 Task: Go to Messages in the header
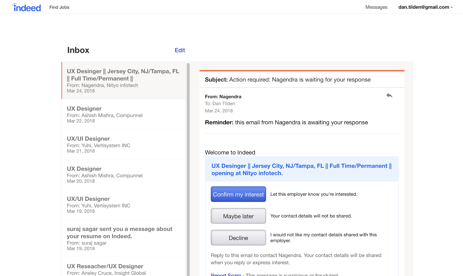[x=376, y=7]
